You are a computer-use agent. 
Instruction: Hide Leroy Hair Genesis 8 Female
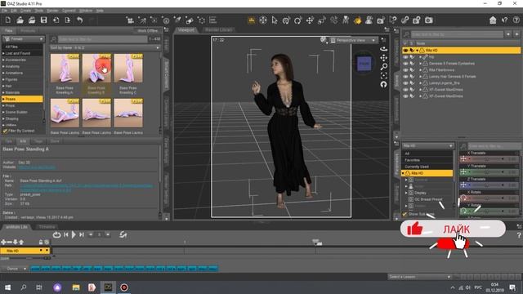pos(405,76)
